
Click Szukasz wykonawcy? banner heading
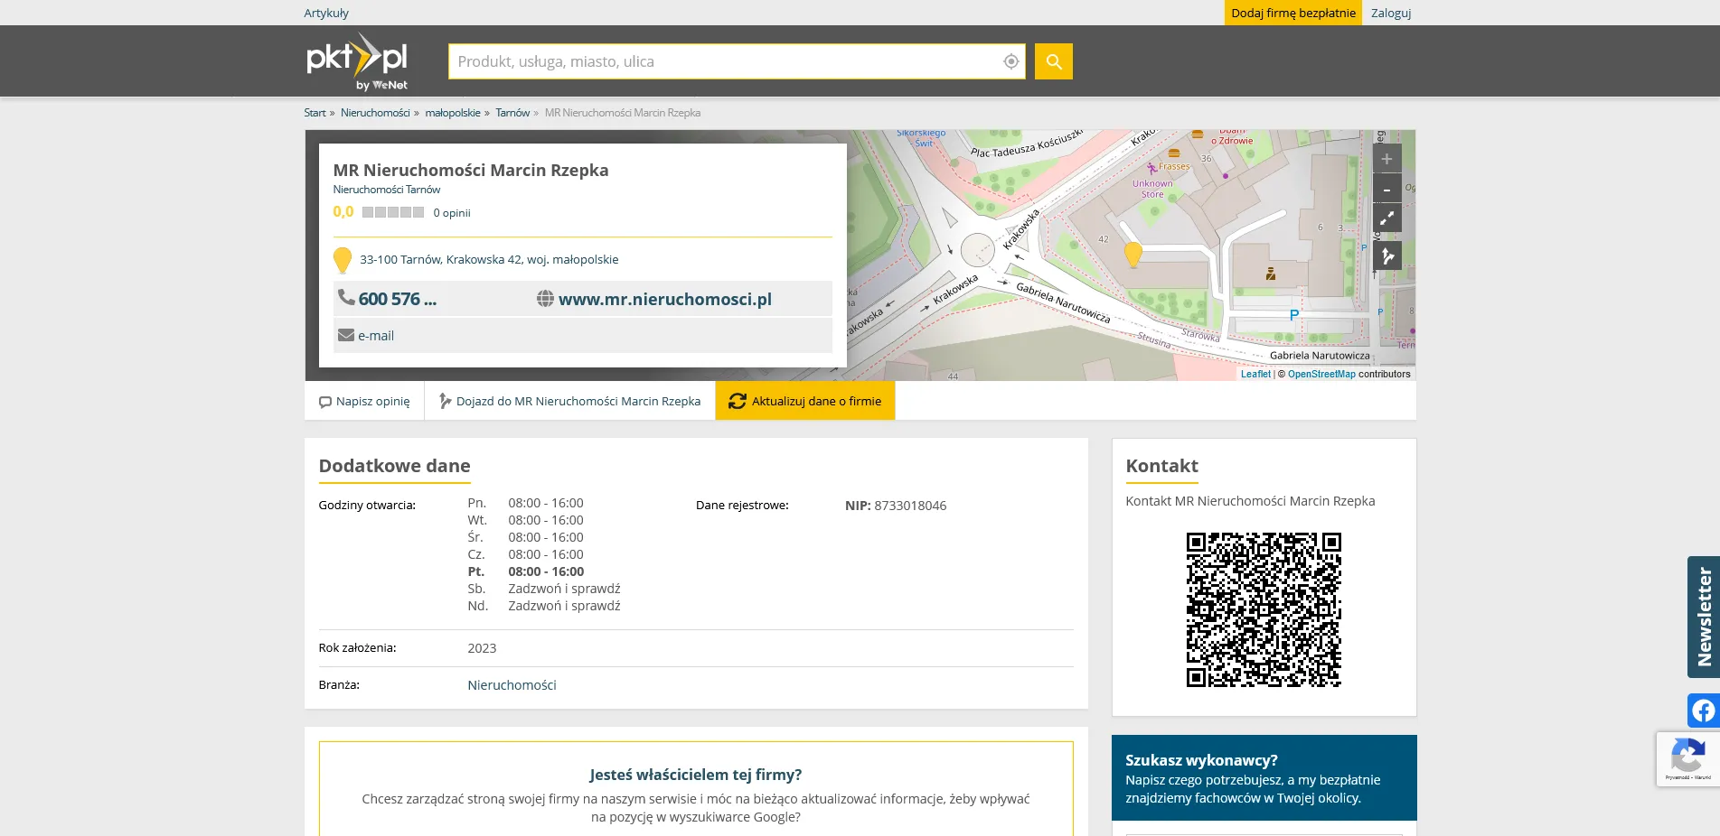1201,760
